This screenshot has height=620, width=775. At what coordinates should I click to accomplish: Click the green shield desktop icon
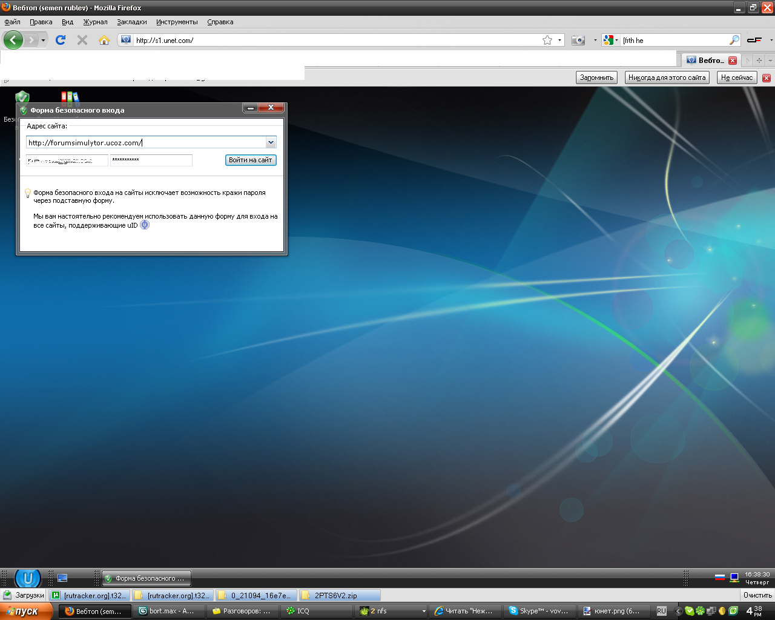tap(22, 97)
